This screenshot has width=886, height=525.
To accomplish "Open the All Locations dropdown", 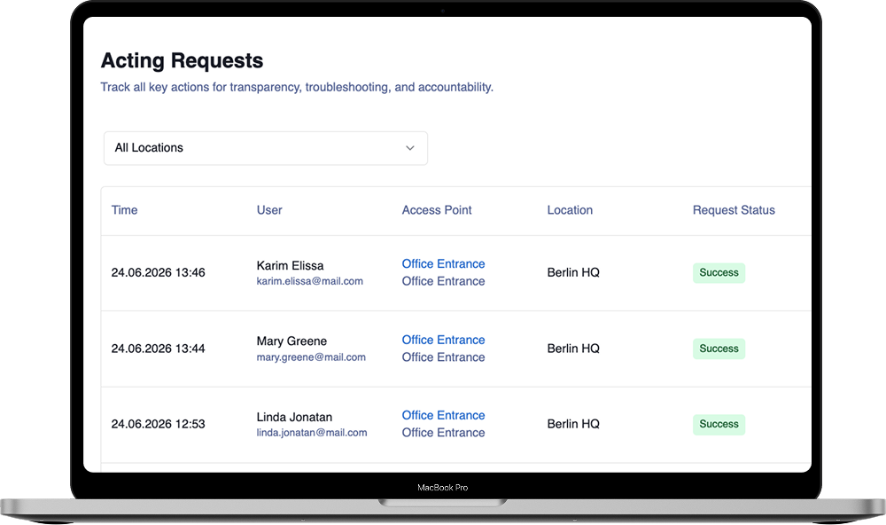I will [266, 148].
